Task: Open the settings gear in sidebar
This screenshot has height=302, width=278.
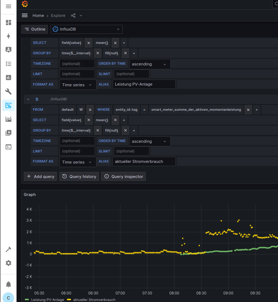Action: [x=9, y=263]
